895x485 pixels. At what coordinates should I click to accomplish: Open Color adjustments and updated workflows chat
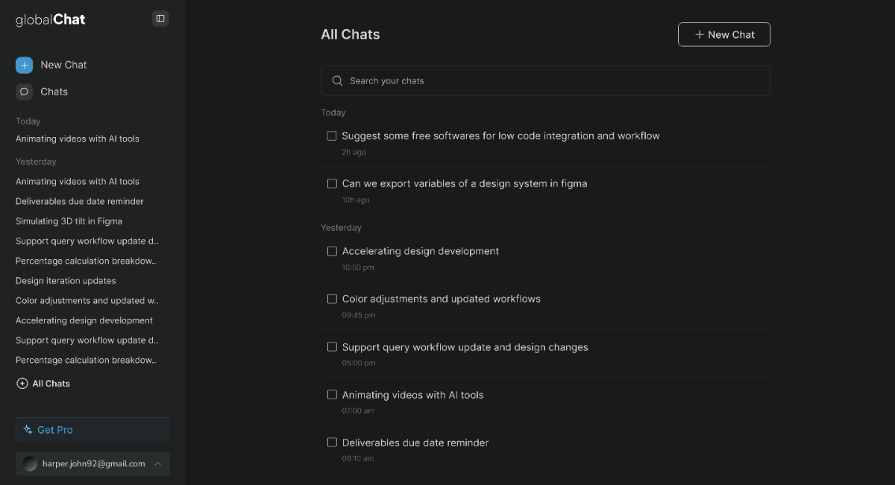click(441, 299)
